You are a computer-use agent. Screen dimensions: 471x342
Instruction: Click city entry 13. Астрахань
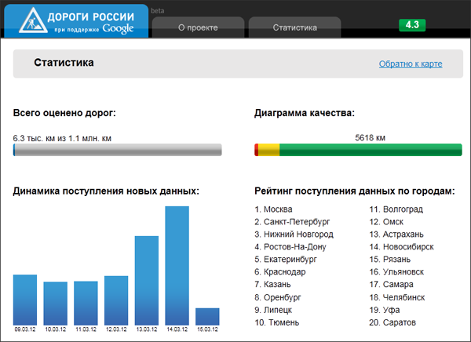396,235
